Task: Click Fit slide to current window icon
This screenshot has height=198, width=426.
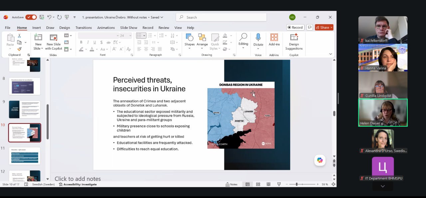Action: 333,184
